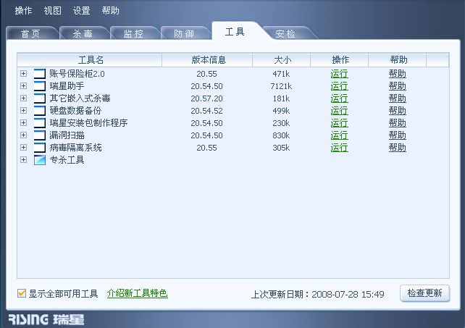Select the 漏洞扫描 tool name
The width and height of the screenshot is (465, 328).
point(67,135)
